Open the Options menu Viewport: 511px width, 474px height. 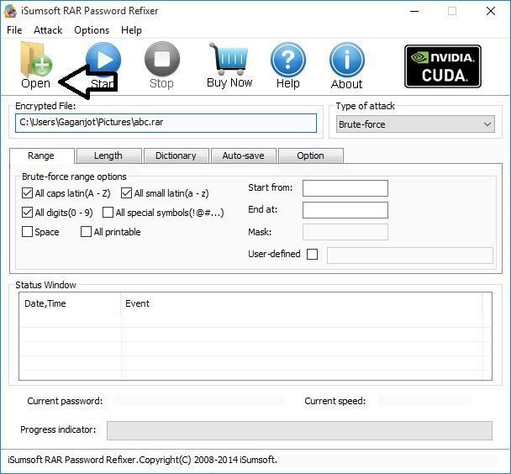[x=92, y=30]
